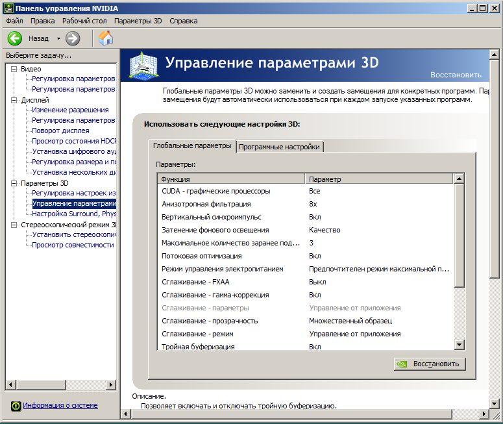Select the CUDA - графические процессоры row
503x424 pixels.
[306, 191]
